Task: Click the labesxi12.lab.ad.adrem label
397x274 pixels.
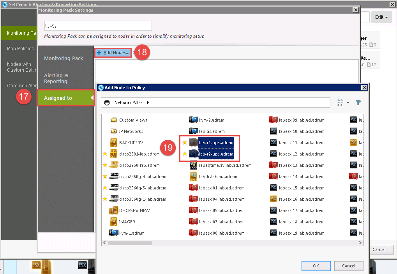Action: tap(302, 154)
